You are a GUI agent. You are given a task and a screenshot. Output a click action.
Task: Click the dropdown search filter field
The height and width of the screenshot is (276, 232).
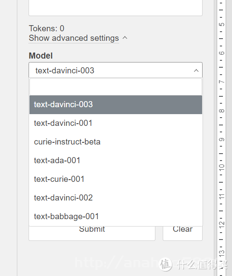116,87
